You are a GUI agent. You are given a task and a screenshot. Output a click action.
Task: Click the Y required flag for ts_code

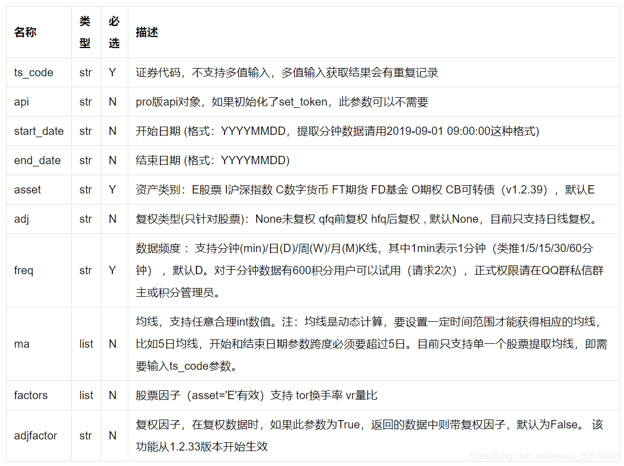click(x=113, y=73)
